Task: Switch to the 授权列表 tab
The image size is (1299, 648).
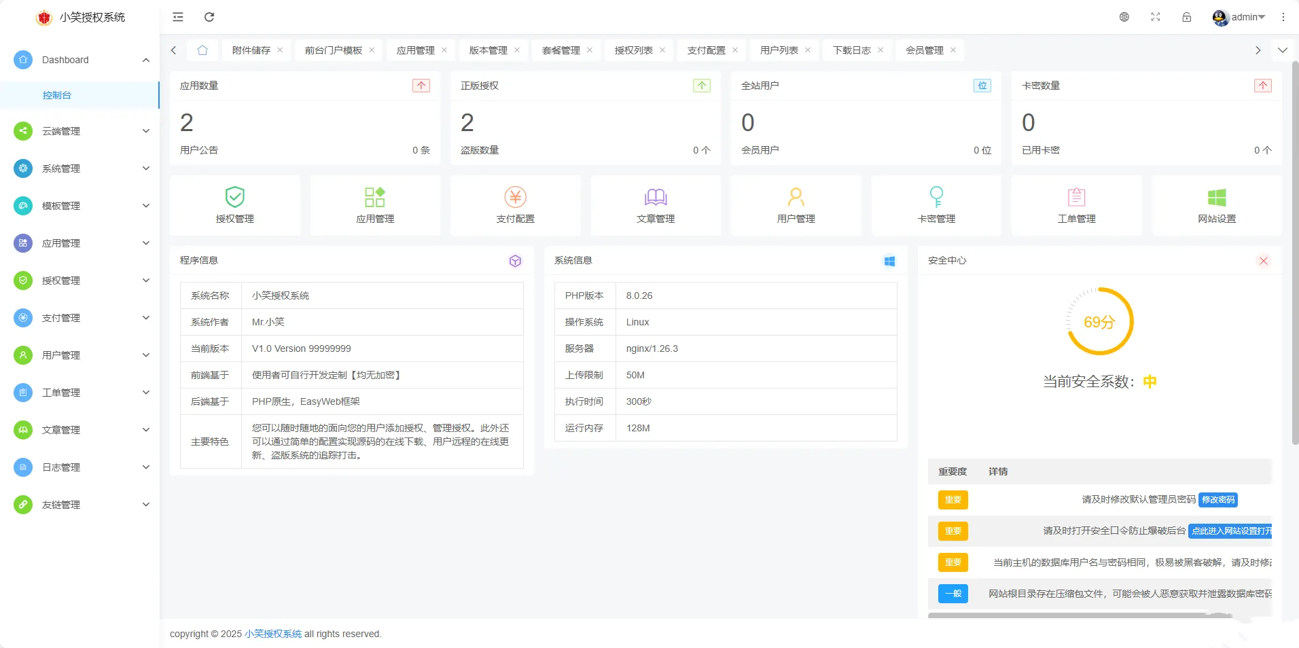Action: click(633, 50)
